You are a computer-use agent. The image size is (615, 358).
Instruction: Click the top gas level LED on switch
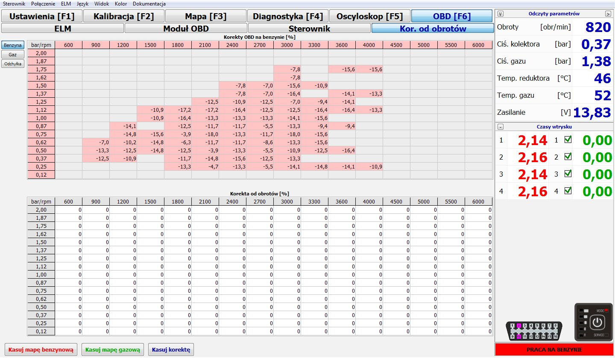click(x=581, y=311)
